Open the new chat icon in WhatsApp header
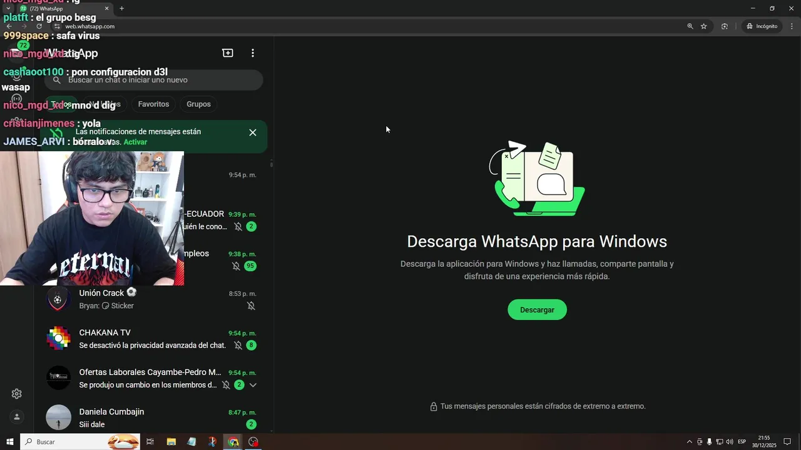Screen dimensions: 801x450 click(x=228, y=53)
